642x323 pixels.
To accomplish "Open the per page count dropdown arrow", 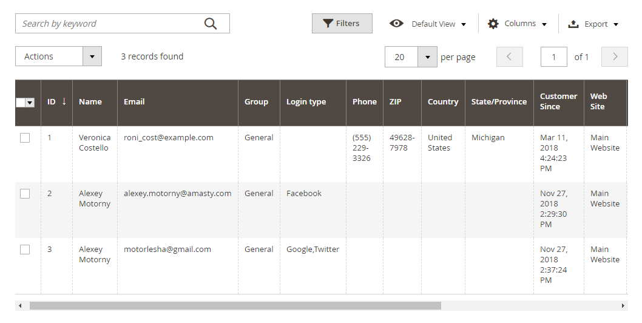I will click(427, 57).
